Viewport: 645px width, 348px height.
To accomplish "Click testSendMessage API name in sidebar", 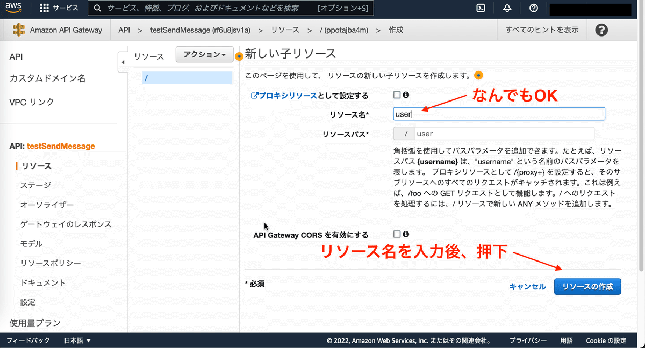I will (61, 146).
